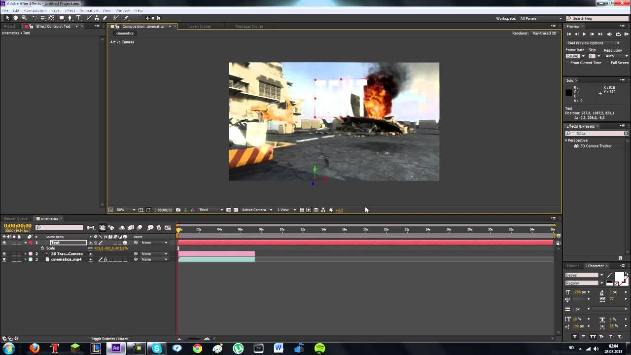
Task: Hide the 3D Tracker Camera layer
Action: pyautogui.click(x=4, y=254)
